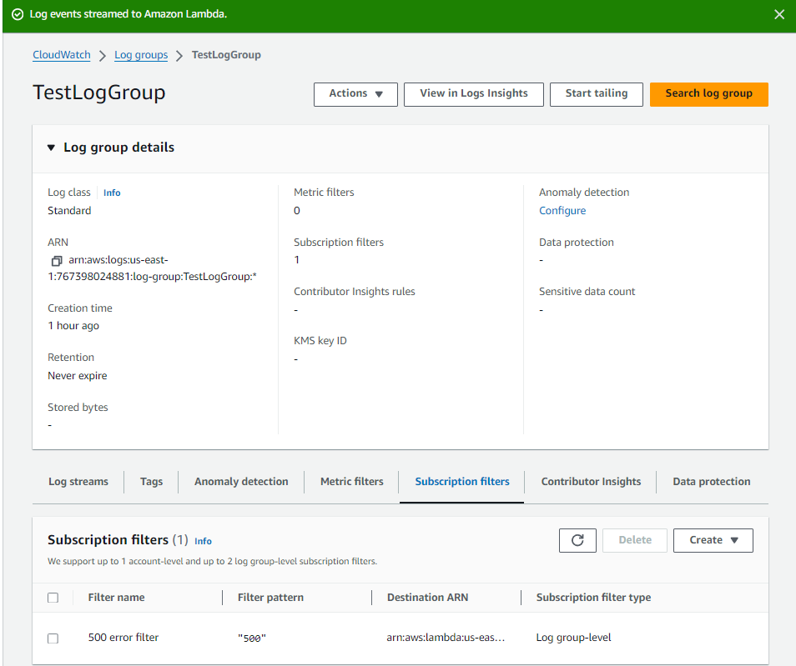Go to the Contributor Insights tab

tap(591, 482)
